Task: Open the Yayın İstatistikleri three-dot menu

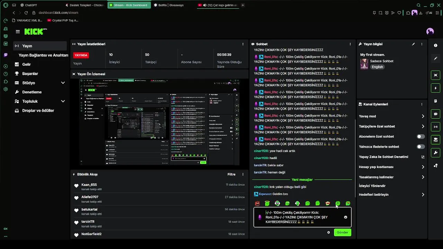Action: click(x=243, y=44)
